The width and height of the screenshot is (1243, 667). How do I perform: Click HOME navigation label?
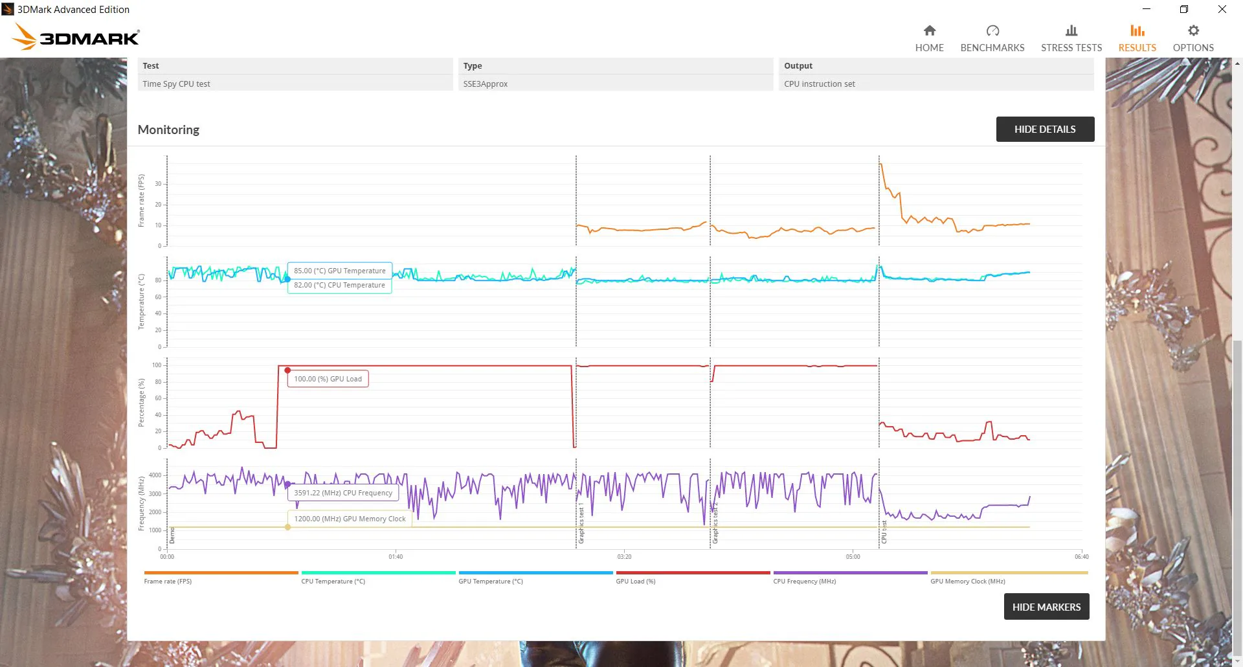[929, 47]
